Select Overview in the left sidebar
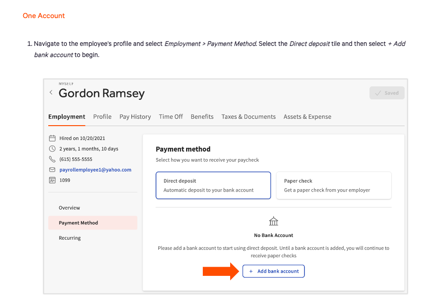The width and height of the screenshot is (426, 306). pyautogui.click(x=69, y=208)
